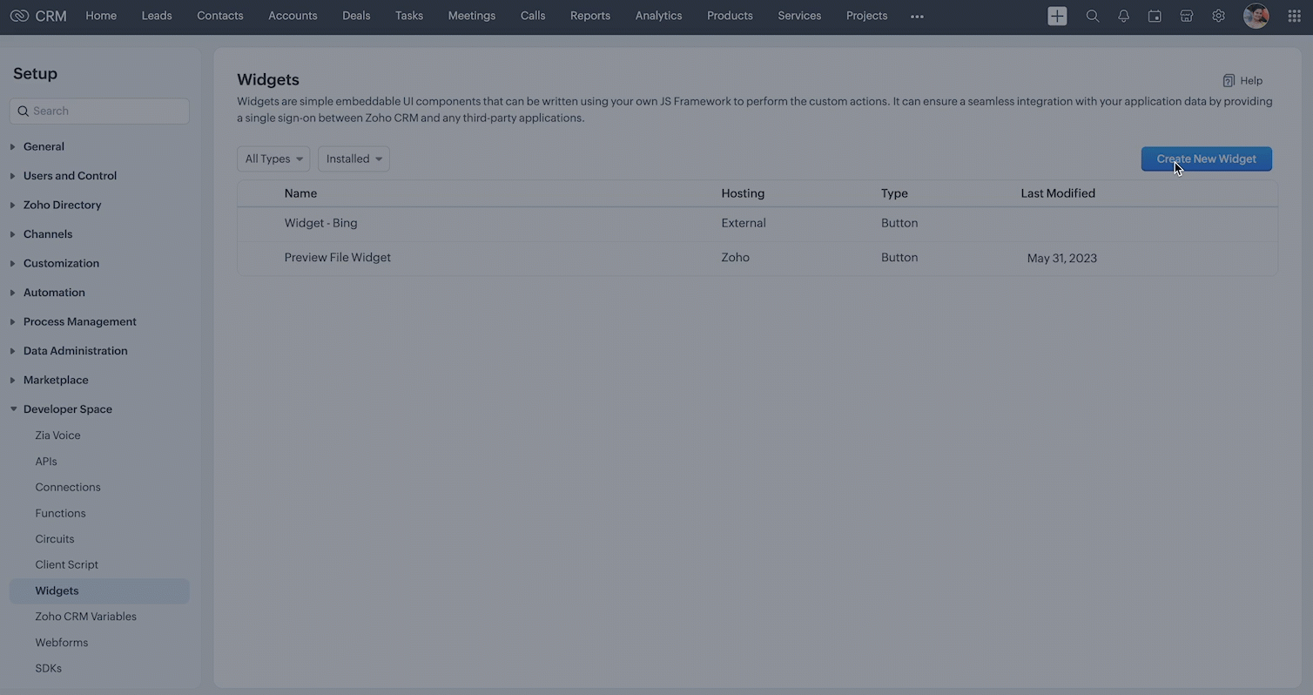The width and height of the screenshot is (1313, 695).
Task: Open Client Script in Developer Space
Action: pyautogui.click(x=66, y=564)
